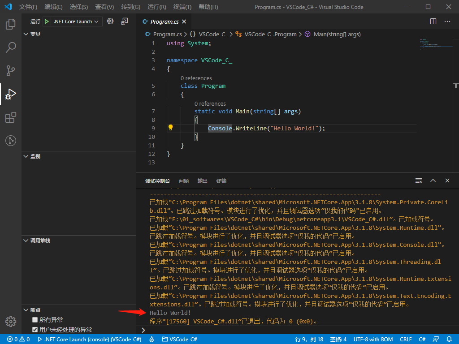The image size is (459, 344).
Task: Open the Source Control view
Action: tap(11, 71)
